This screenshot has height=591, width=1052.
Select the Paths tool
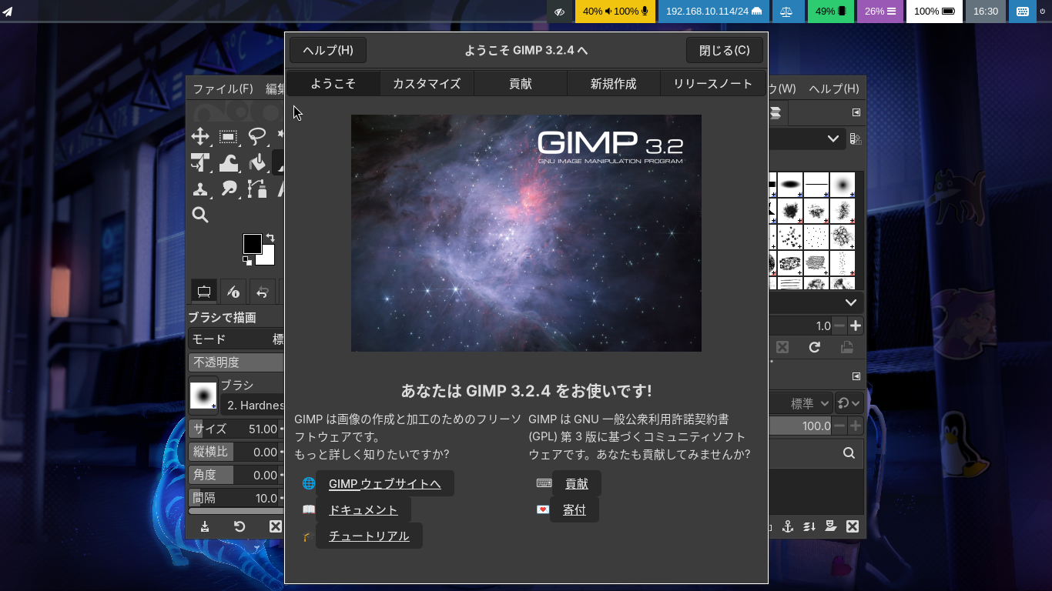point(256,189)
